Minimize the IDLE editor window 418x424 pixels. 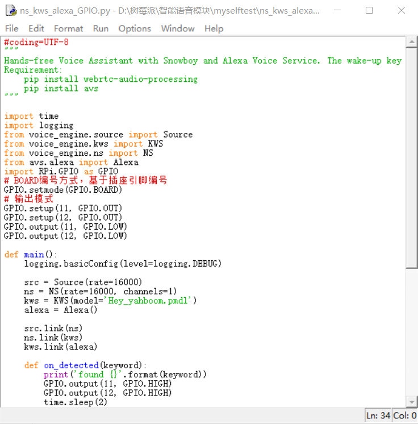coord(337,10)
